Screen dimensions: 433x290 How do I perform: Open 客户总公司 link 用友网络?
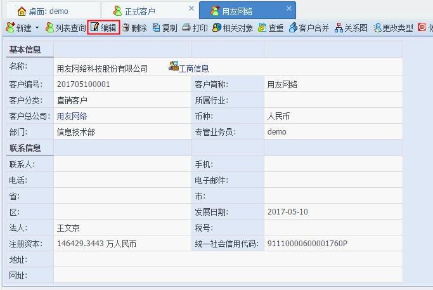point(72,116)
